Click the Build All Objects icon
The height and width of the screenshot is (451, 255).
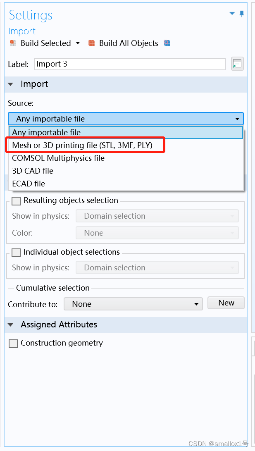pos(91,43)
